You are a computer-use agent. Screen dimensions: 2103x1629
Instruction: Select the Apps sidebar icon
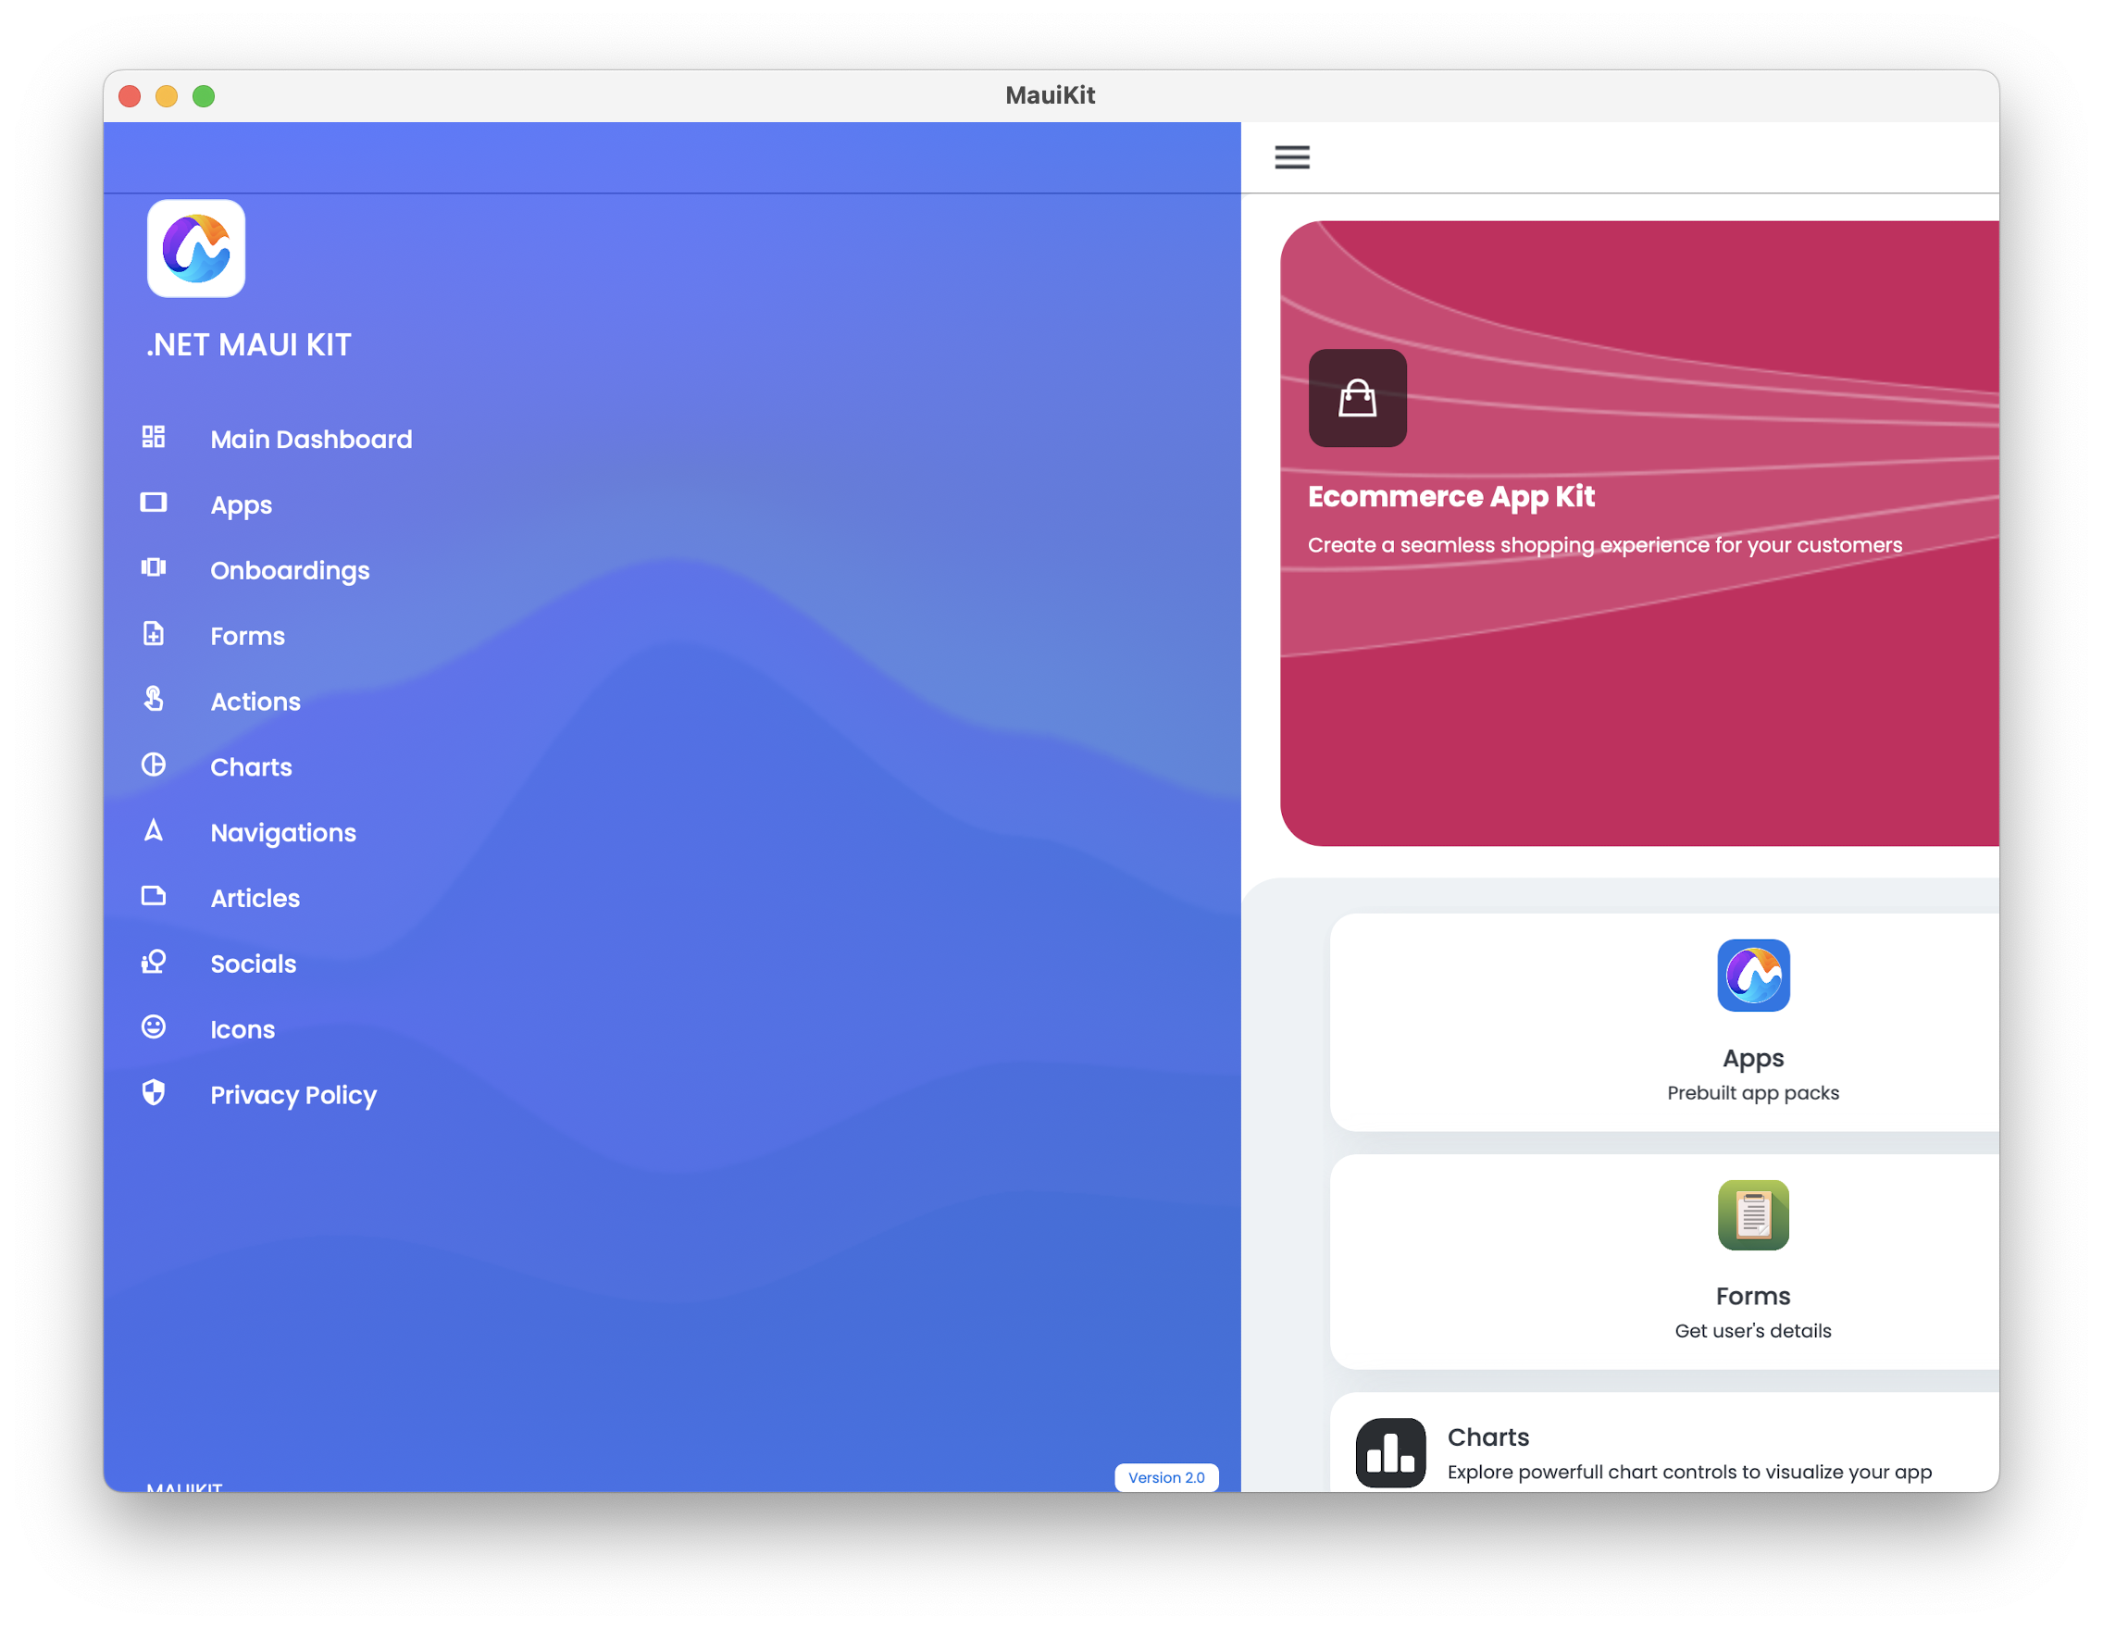pyautogui.click(x=154, y=504)
